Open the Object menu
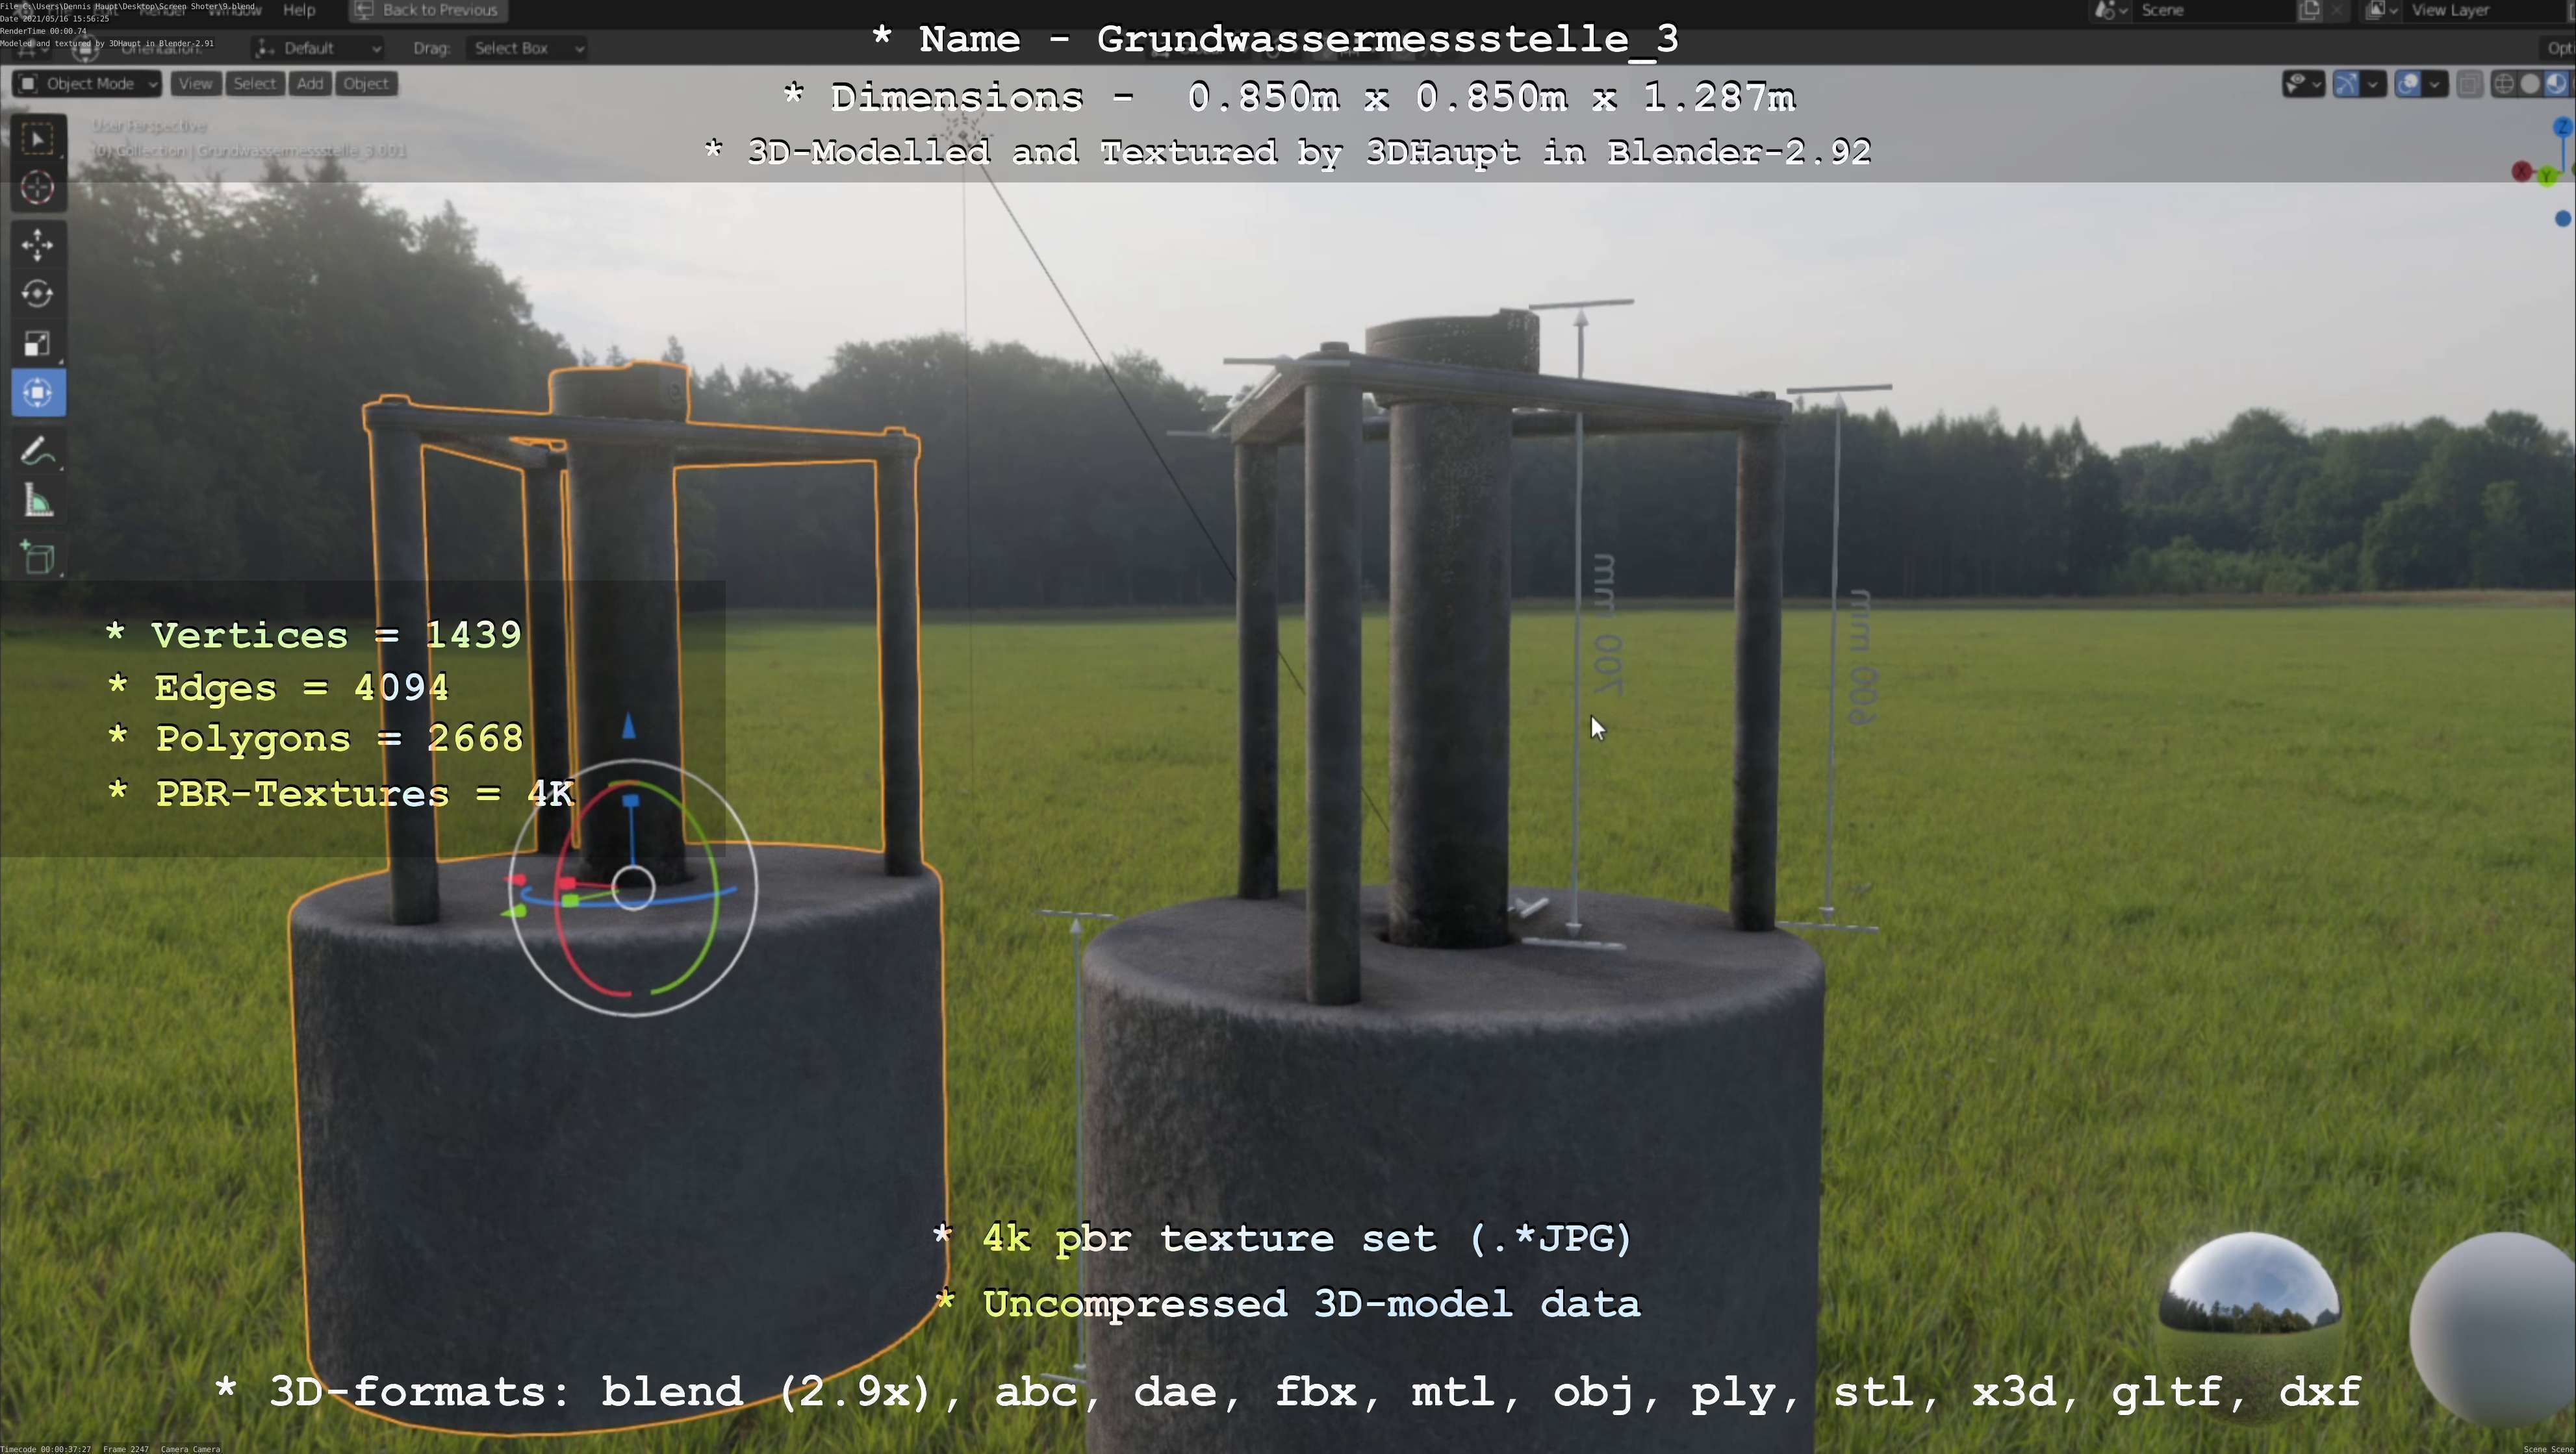Screen dimensions: 2576x1454 365,84
